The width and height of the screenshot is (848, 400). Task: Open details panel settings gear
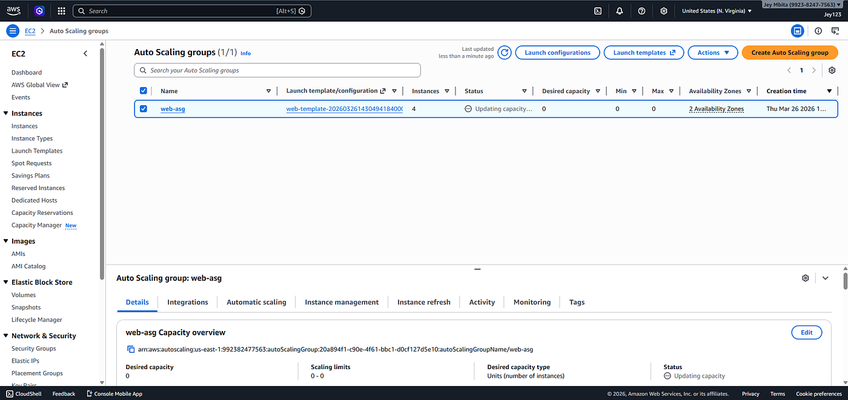pos(805,278)
